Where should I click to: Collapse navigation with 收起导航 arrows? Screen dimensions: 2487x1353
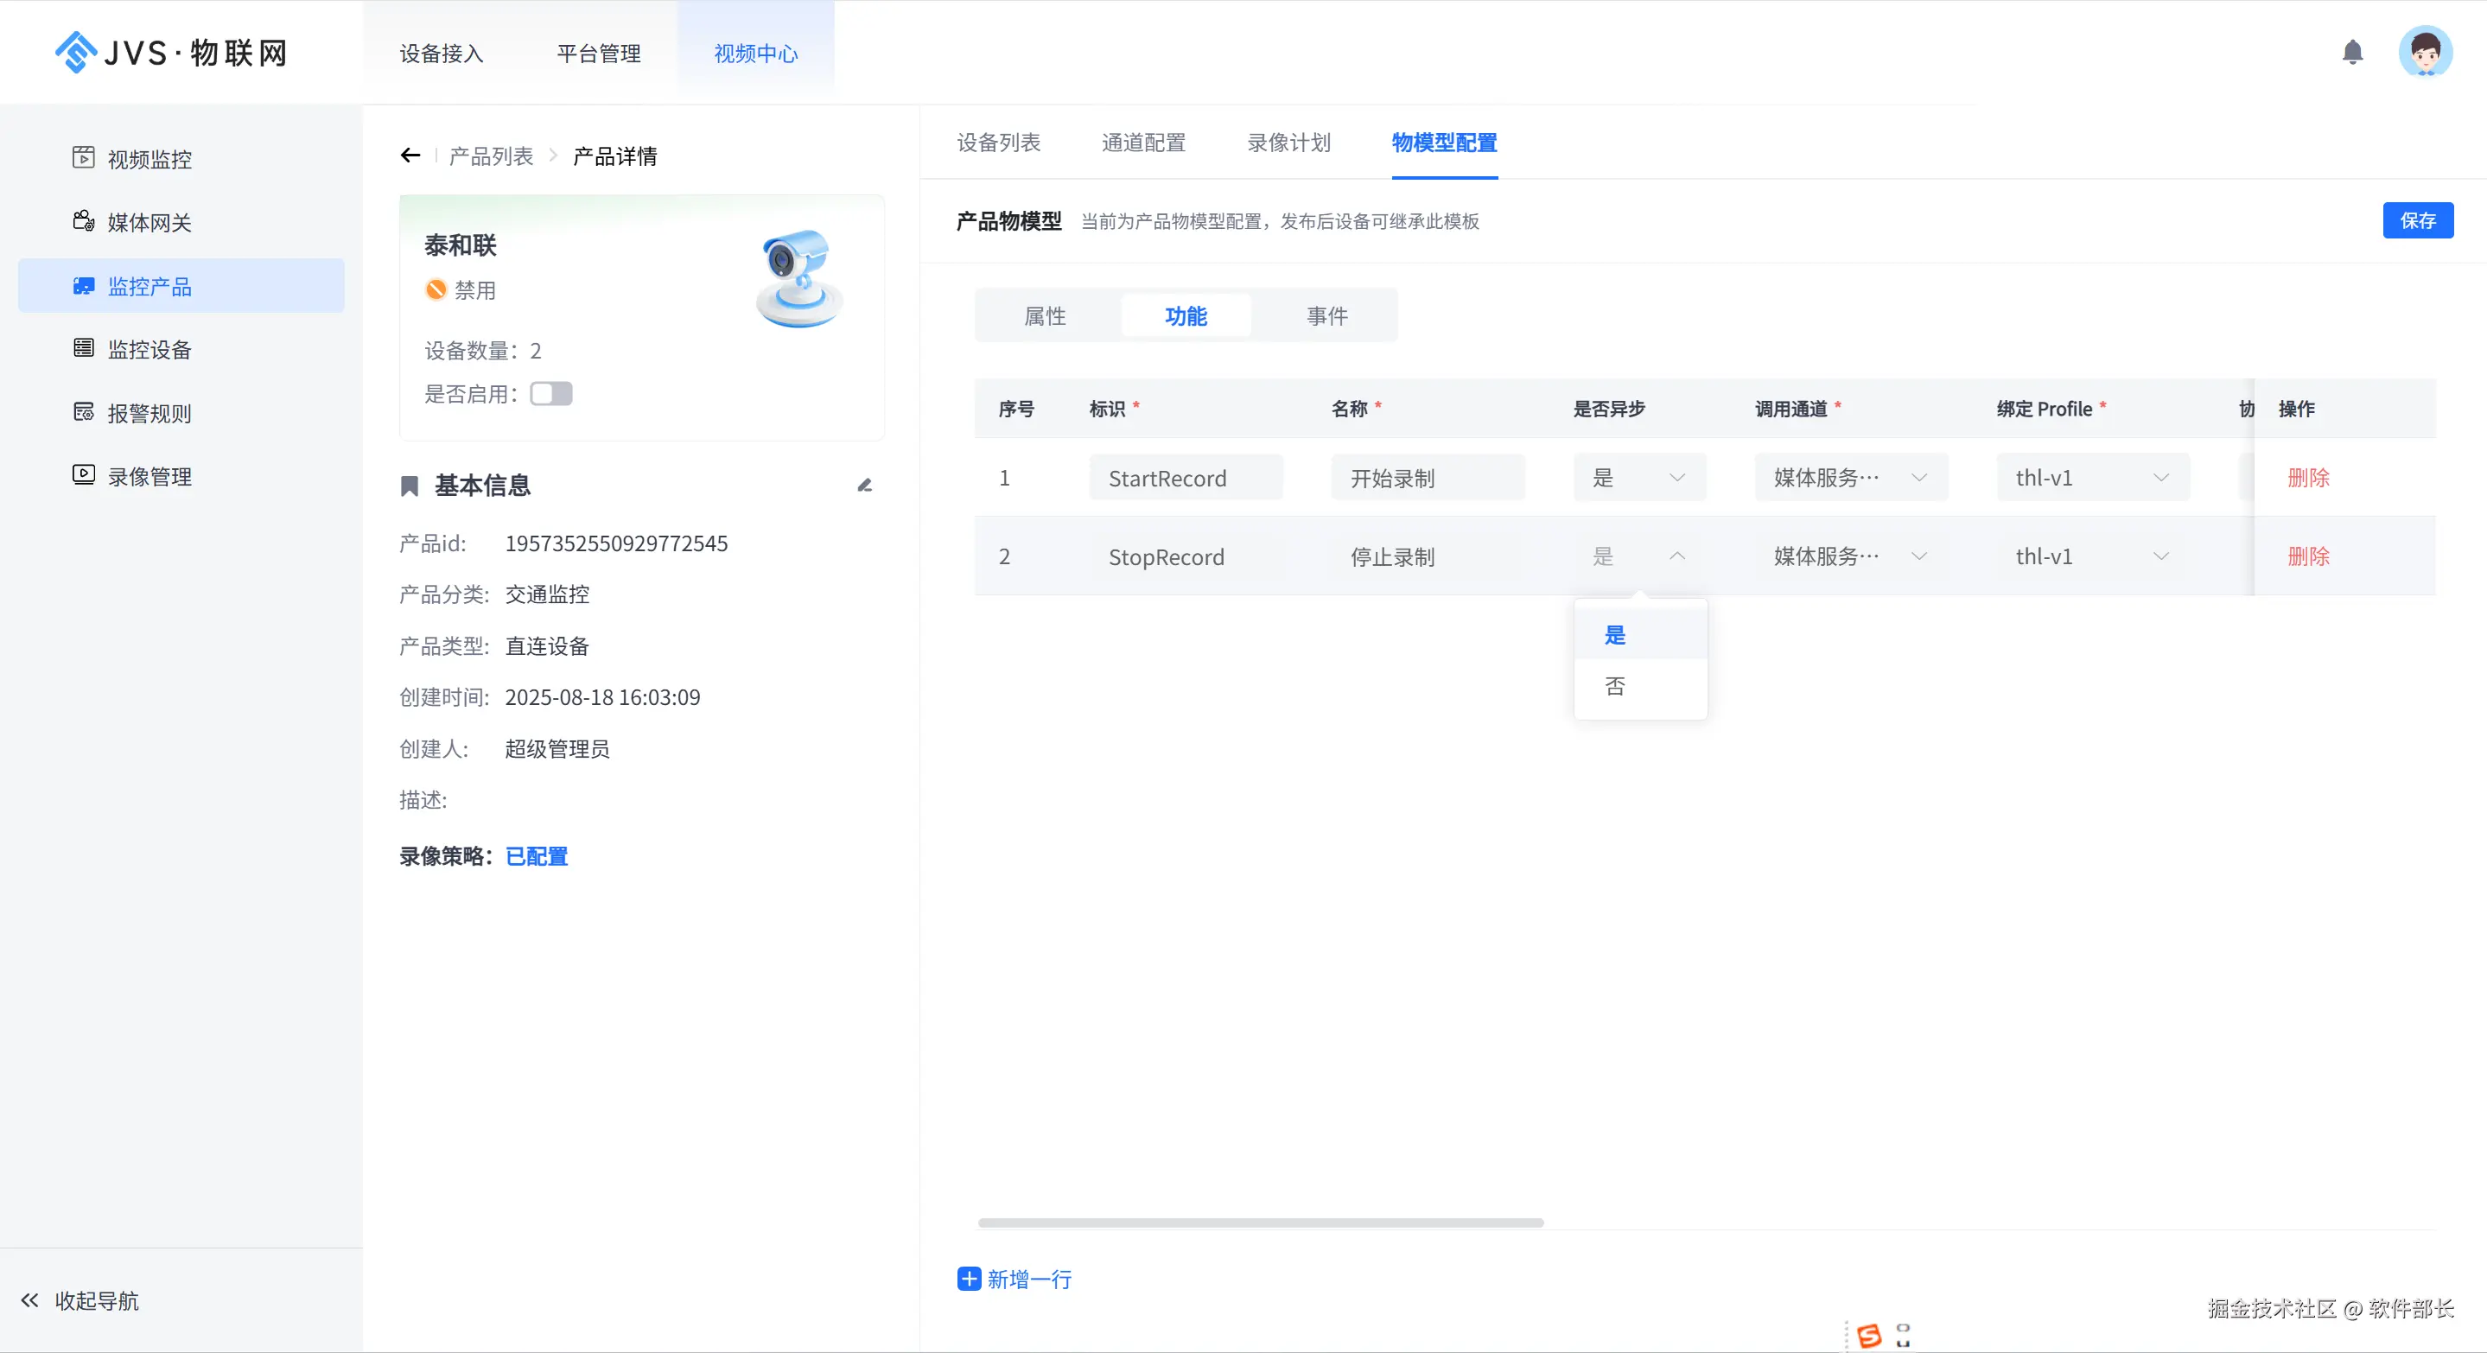(x=30, y=1300)
